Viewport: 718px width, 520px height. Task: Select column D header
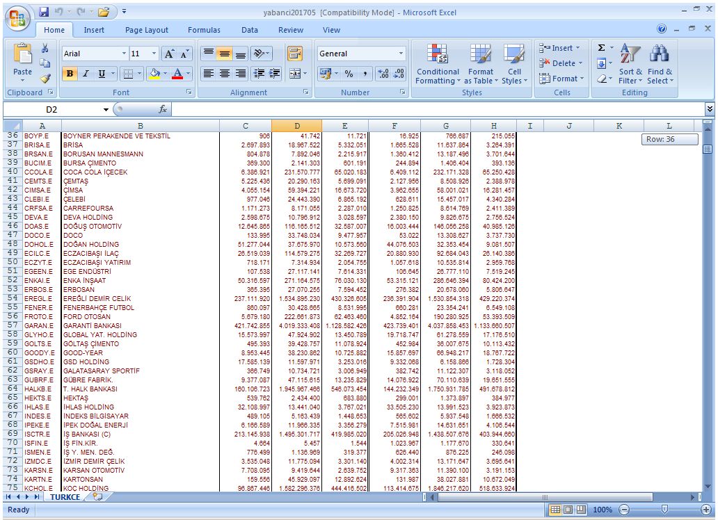click(296, 126)
